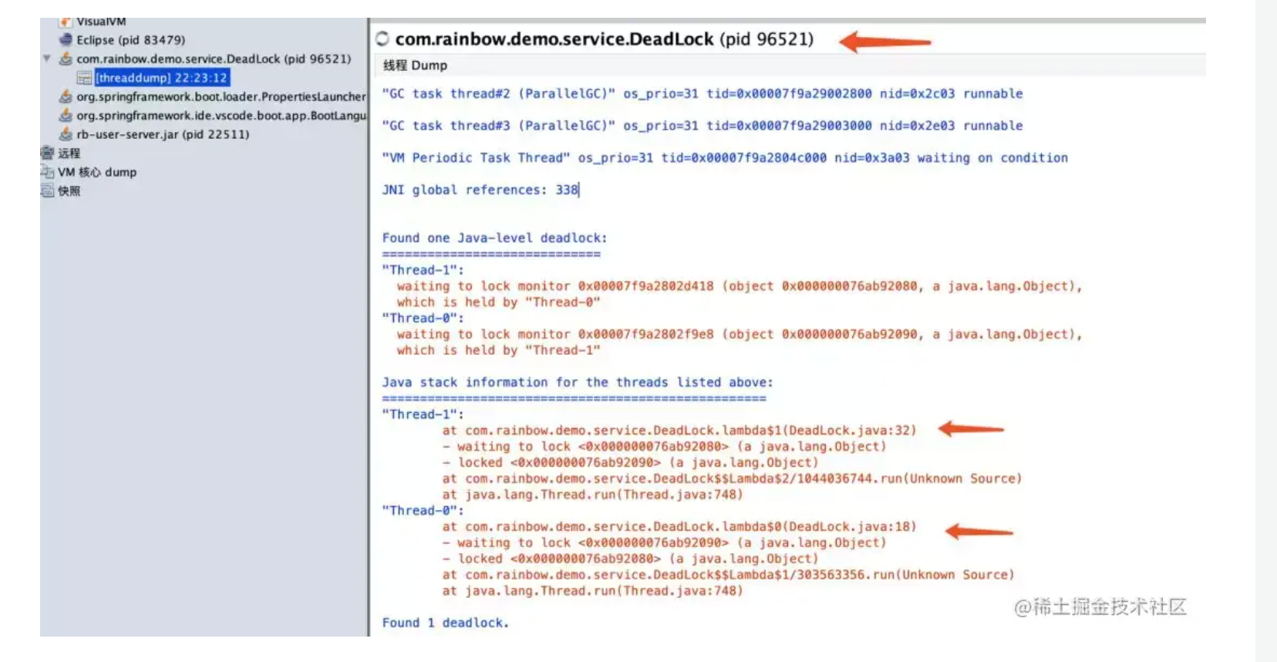
Task: Click the icon beside org.springframework.ide.vscode.boot.app.BootLangu
Action: tap(66, 115)
